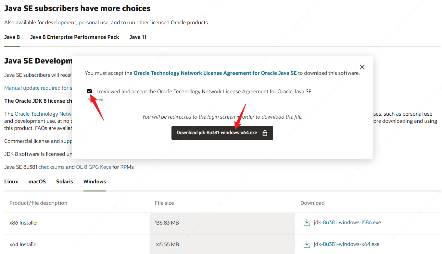Open the OL 8 GPG Keys link

pos(94,167)
